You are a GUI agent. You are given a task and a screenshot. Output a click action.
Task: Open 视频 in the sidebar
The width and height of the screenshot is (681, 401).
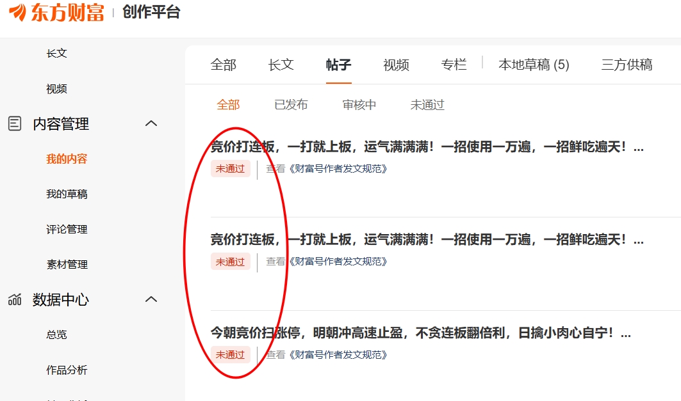point(56,89)
